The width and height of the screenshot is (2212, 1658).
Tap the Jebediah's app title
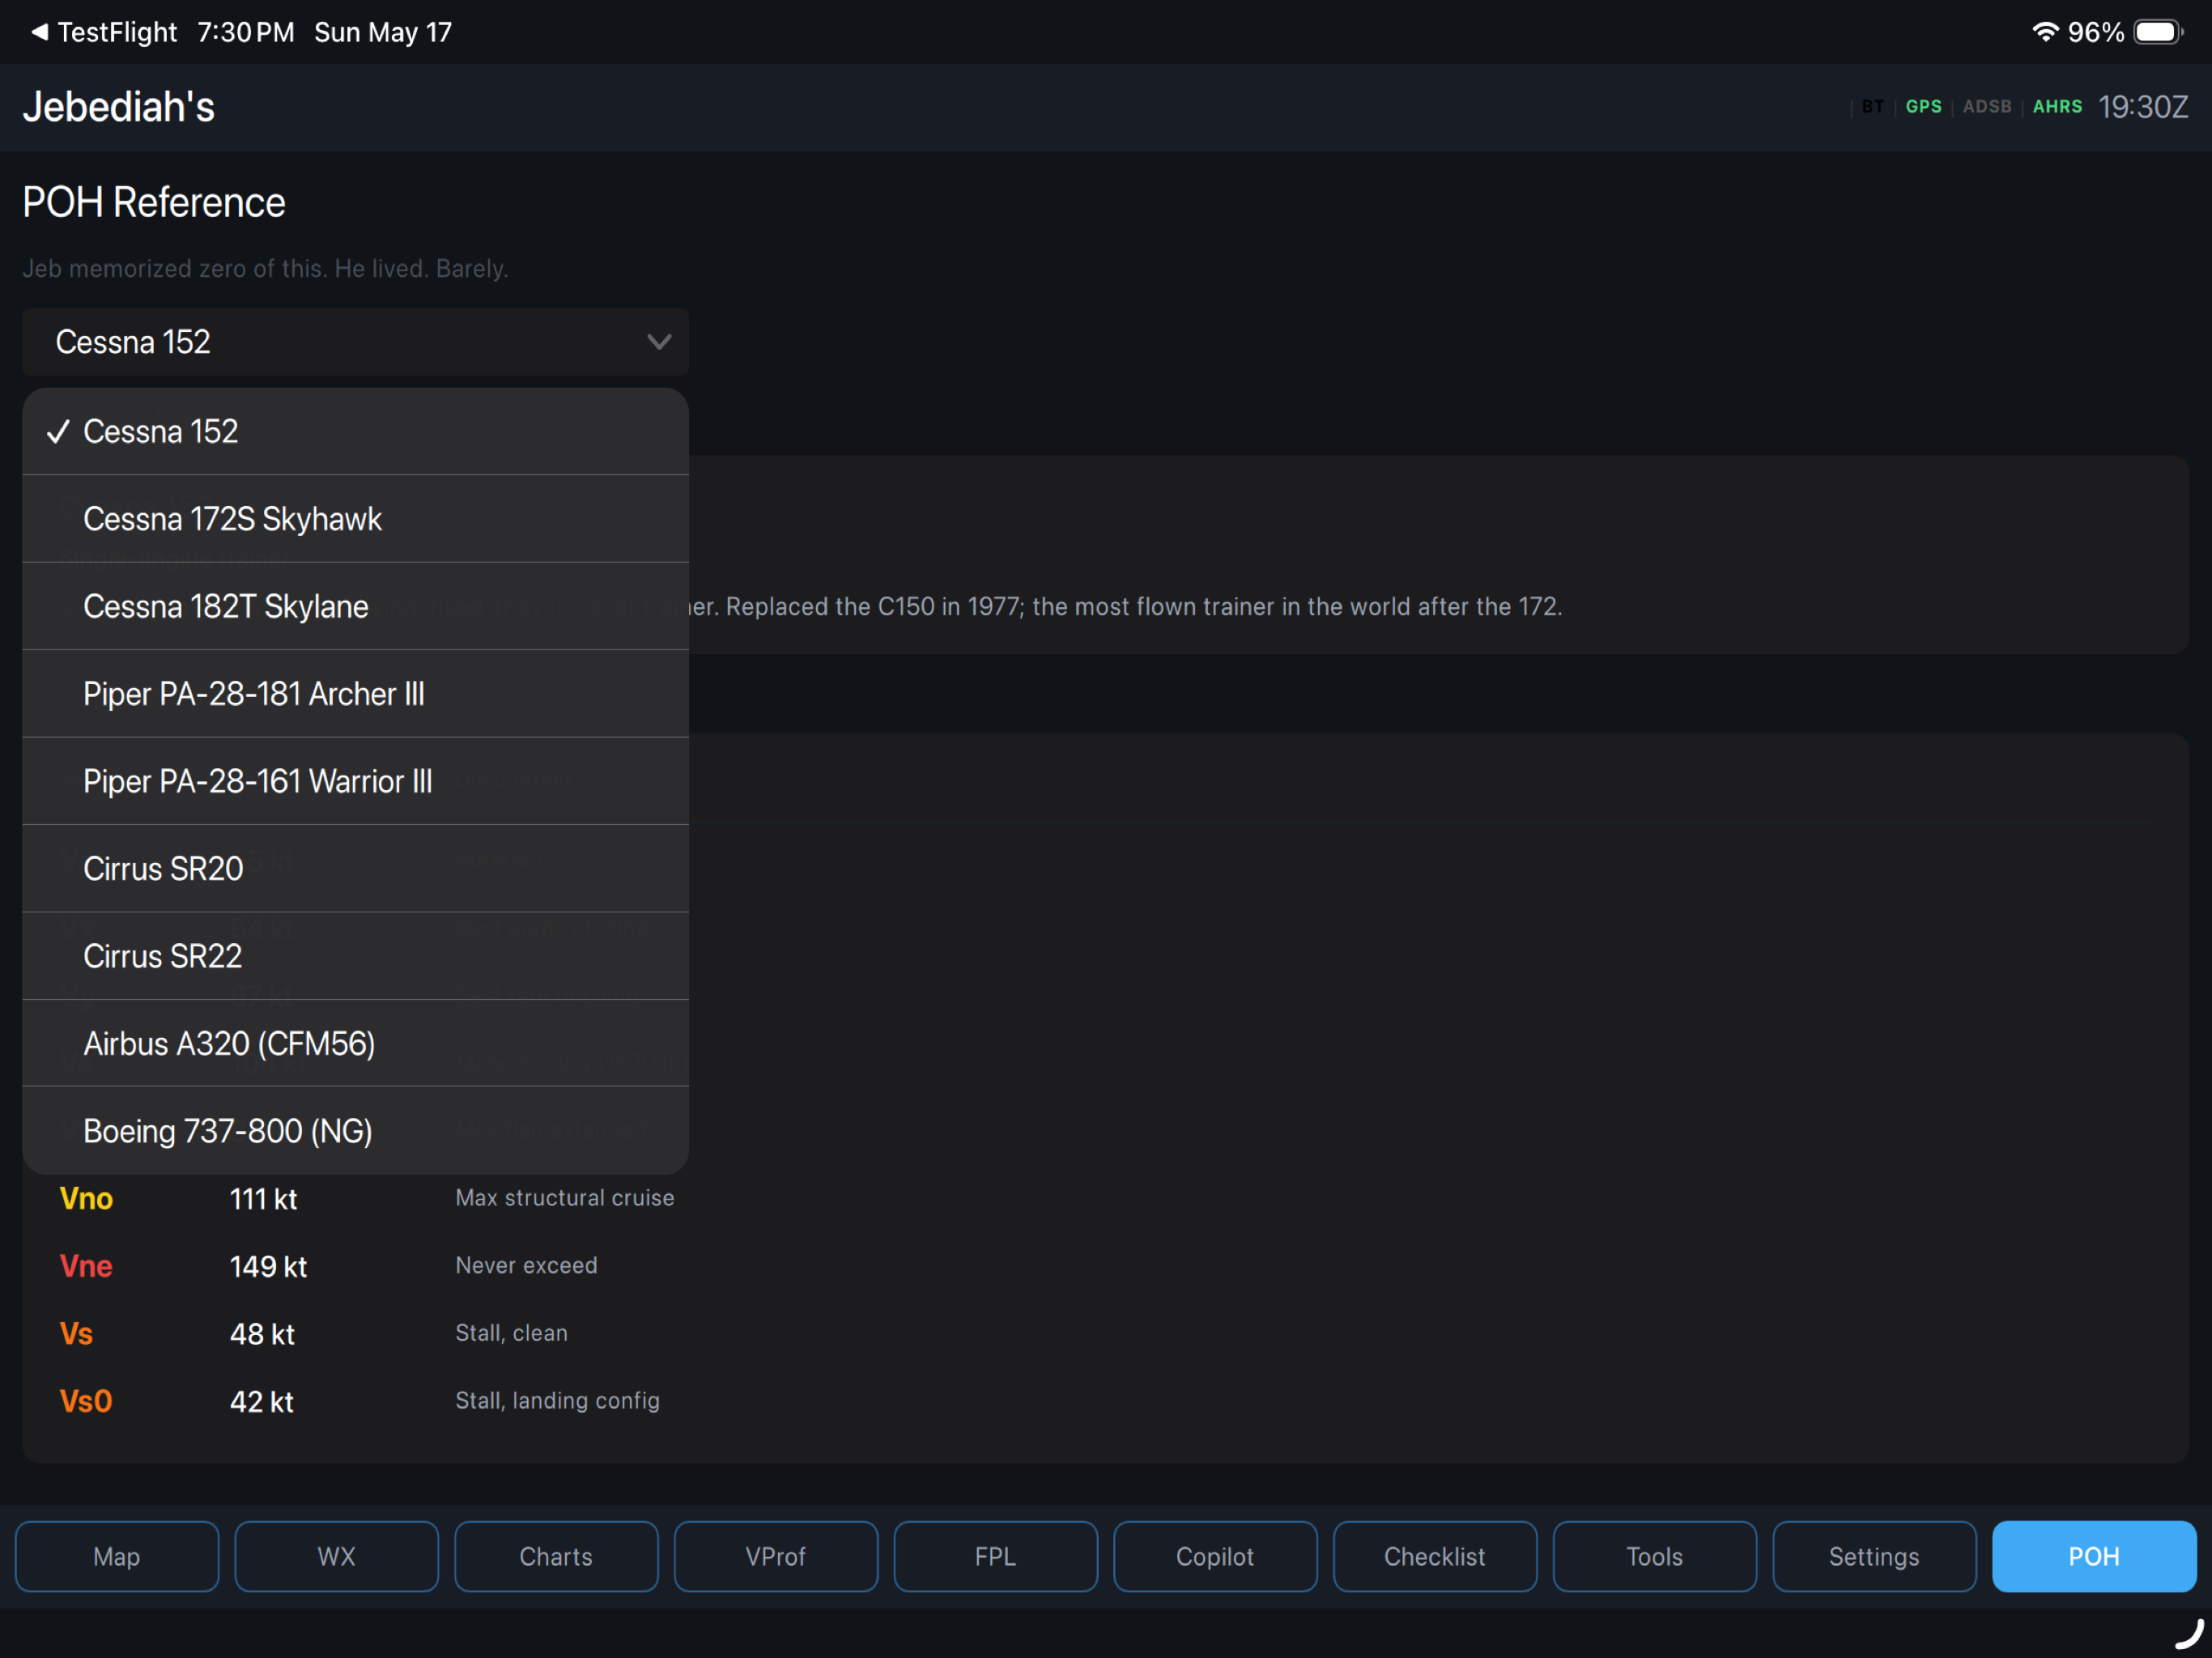click(x=119, y=107)
